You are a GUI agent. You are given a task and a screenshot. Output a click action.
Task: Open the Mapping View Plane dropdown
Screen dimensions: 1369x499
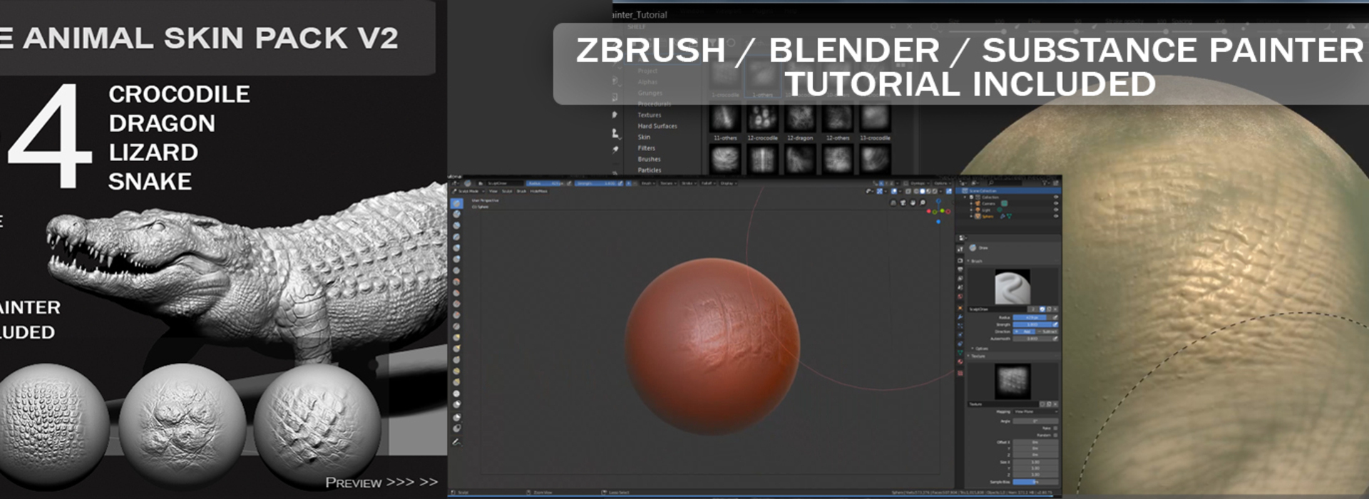coord(1035,412)
